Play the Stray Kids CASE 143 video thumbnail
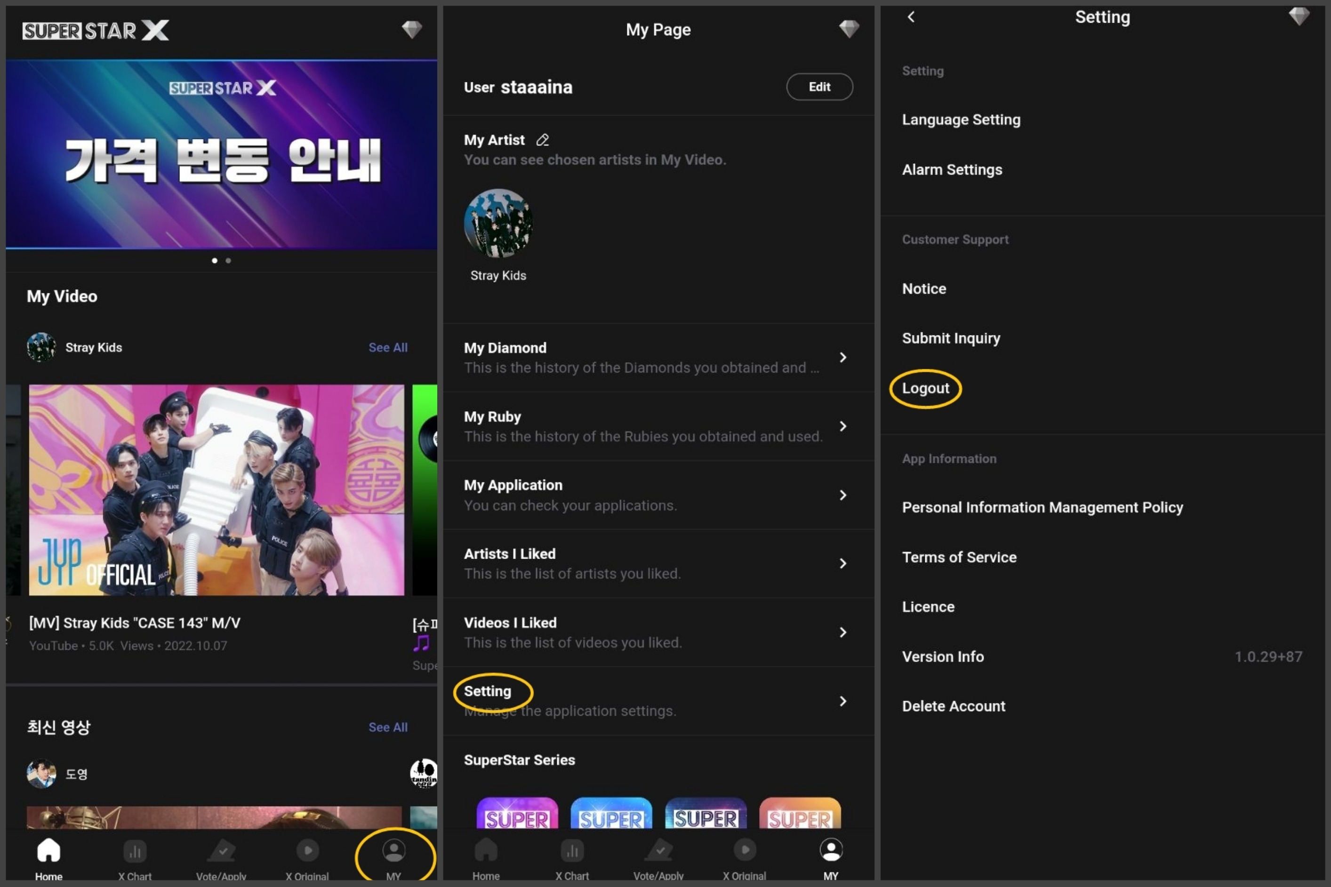Screen dimensions: 1331x887 coord(216,490)
